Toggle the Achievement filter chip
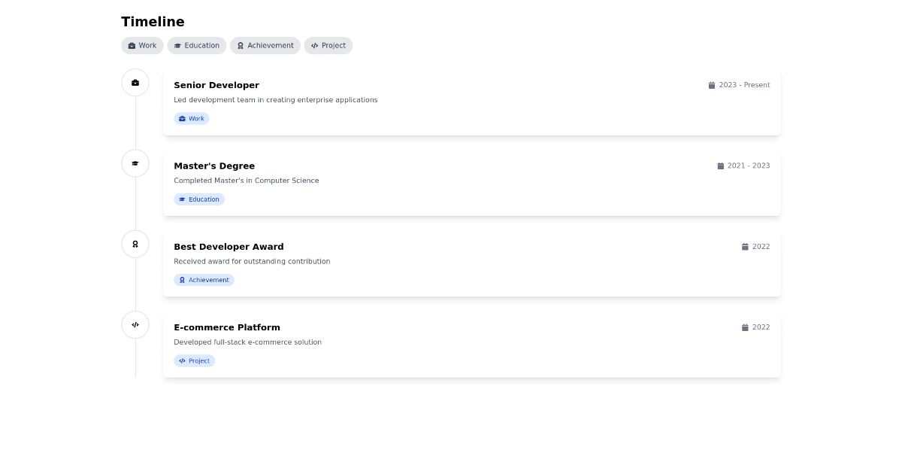Screen dimensions: 902x474 tap(265, 45)
